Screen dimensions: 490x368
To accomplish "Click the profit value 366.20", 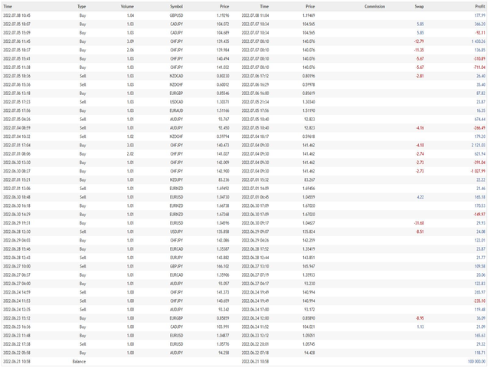I will coord(480,24).
